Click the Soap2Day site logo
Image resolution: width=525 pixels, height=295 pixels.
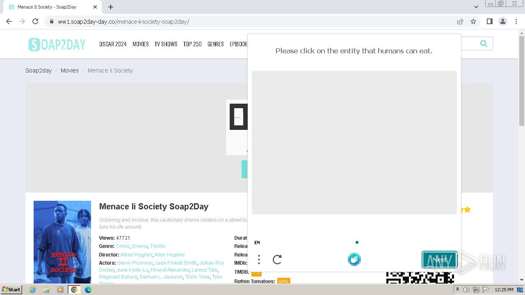tap(57, 44)
